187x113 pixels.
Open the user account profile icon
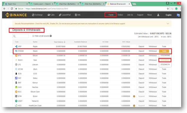click(158, 15)
